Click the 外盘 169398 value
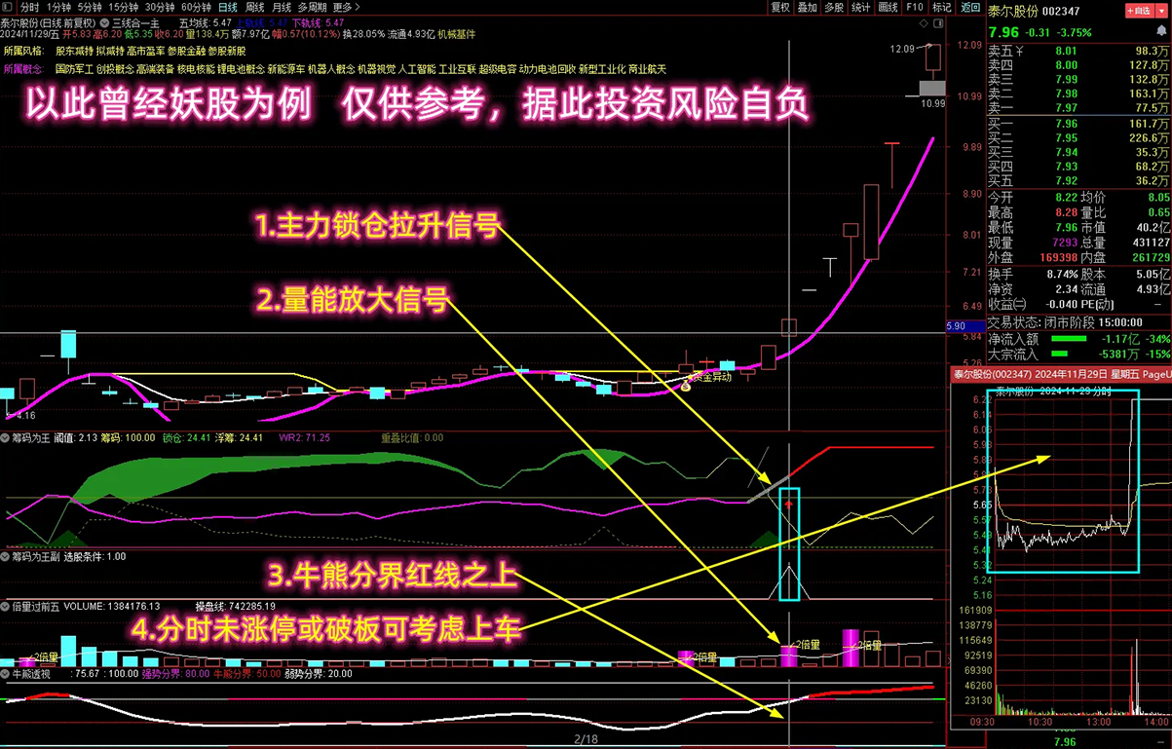The image size is (1172, 749). [x=1058, y=258]
